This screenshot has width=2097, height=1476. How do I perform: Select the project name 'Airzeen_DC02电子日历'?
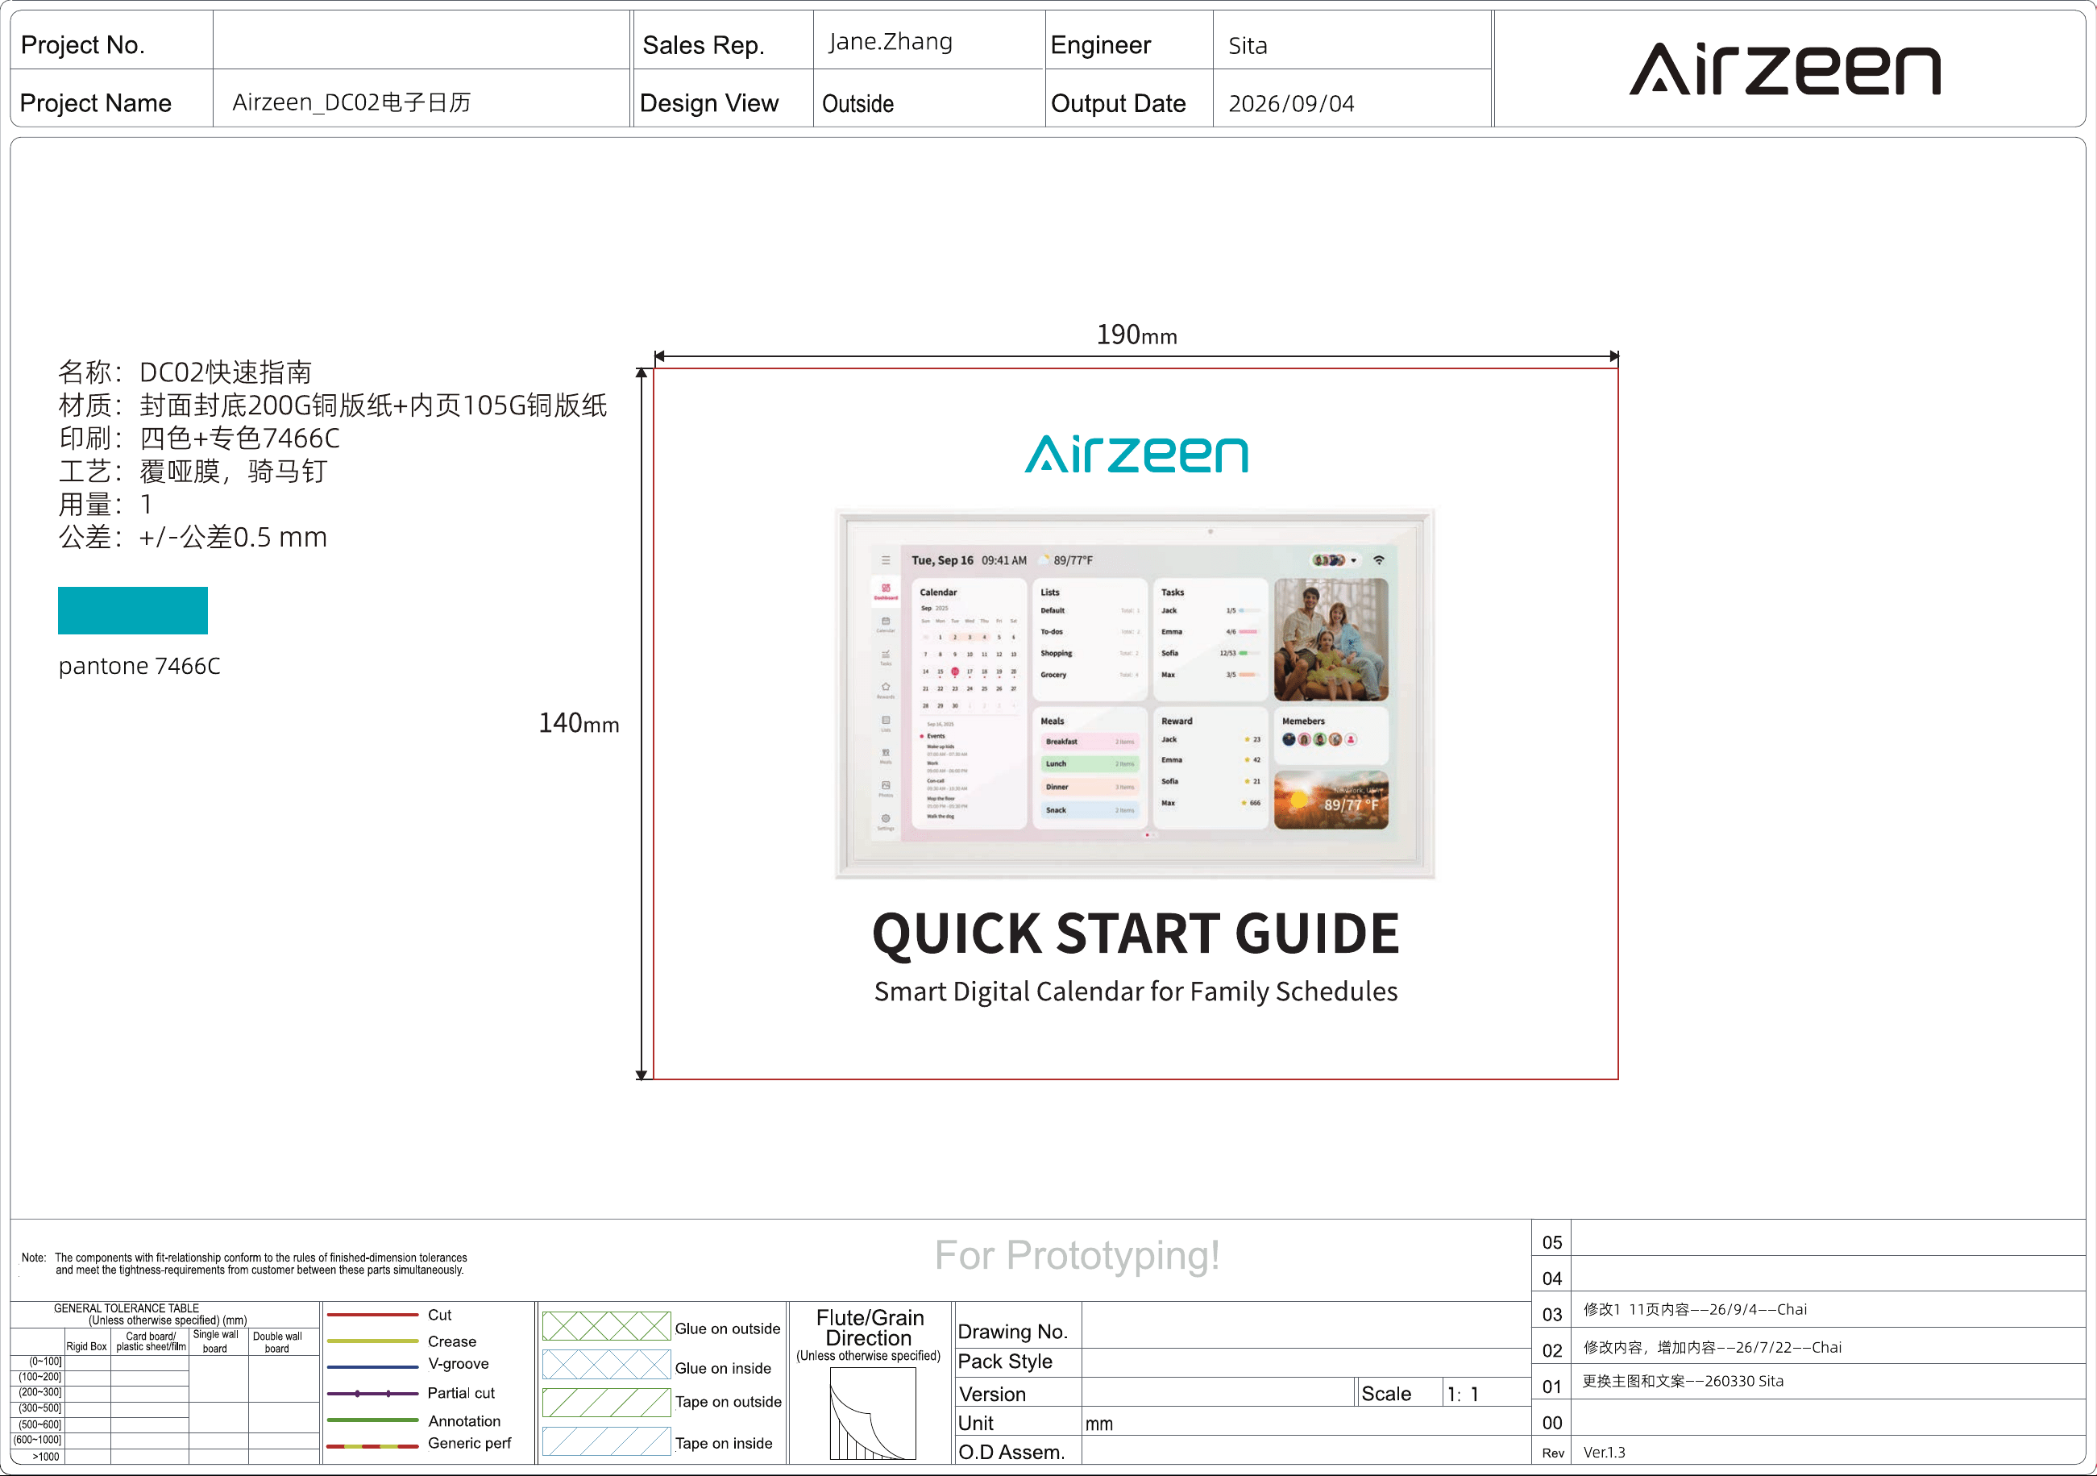coord(351,102)
